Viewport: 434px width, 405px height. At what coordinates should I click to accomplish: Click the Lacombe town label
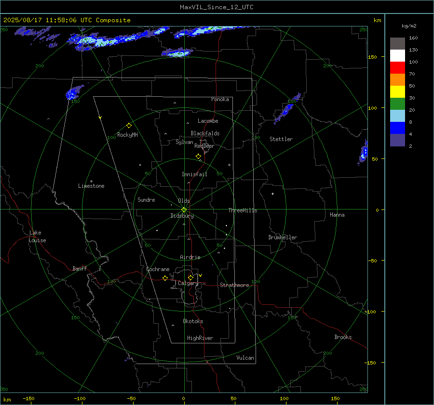point(208,121)
